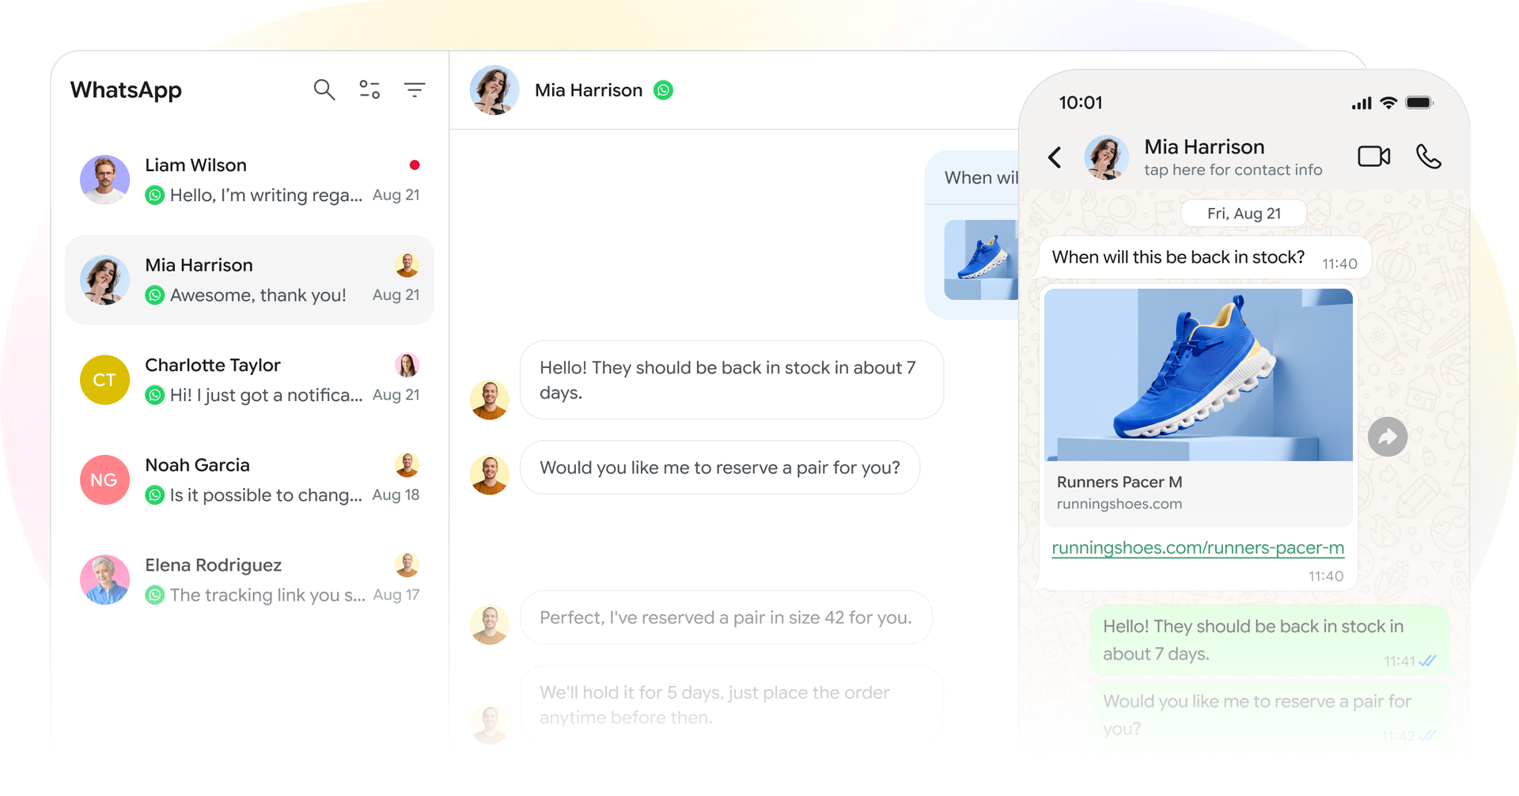Tap the forward arrow beside shoe preview
The width and height of the screenshot is (1519, 796).
pyautogui.click(x=1388, y=437)
